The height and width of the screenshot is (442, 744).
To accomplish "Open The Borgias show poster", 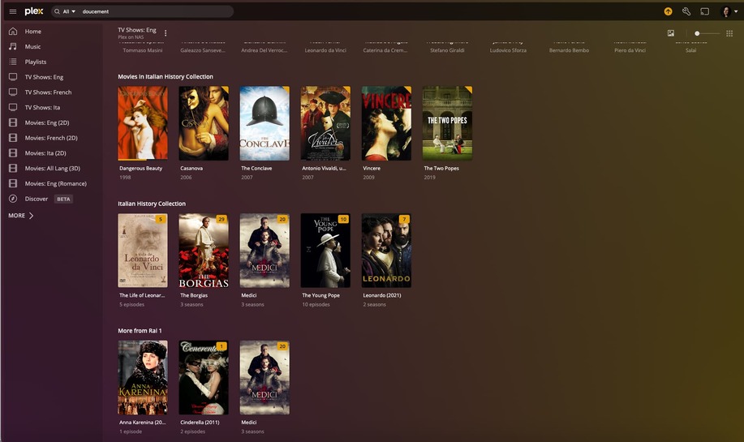I will click(204, 251).
